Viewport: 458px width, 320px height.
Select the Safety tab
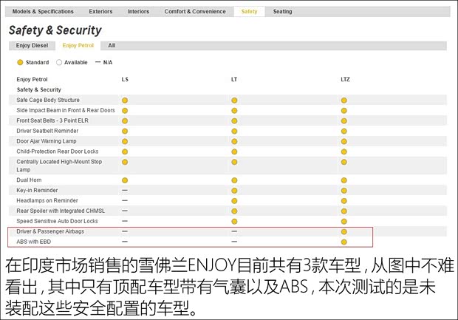[249, 12]
